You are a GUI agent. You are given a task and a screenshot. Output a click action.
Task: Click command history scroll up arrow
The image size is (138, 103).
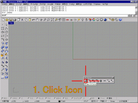136,7
